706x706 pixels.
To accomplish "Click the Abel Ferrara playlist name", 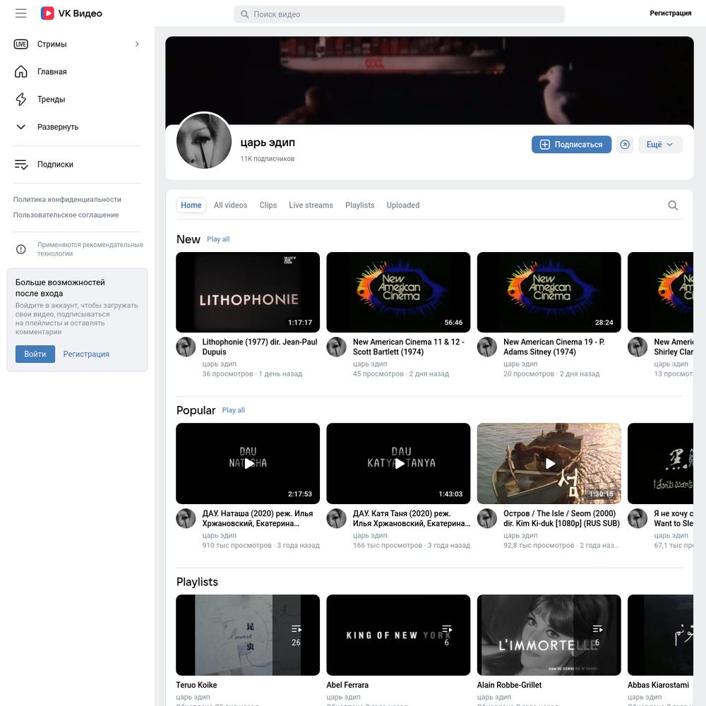I will coord(347,685).
